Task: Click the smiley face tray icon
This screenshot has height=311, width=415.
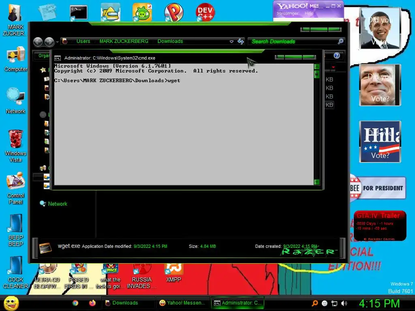Action: (x=325, y=303)
